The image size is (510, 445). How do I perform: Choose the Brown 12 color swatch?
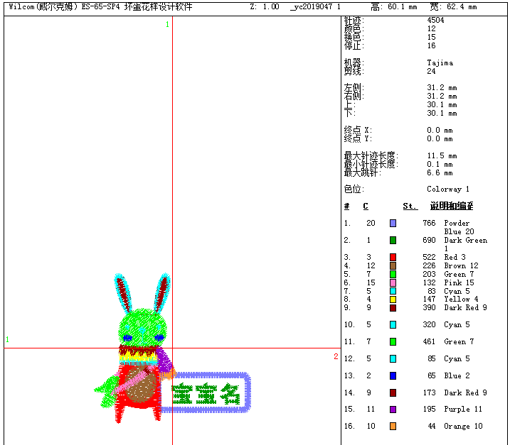(x=393, y=265)
